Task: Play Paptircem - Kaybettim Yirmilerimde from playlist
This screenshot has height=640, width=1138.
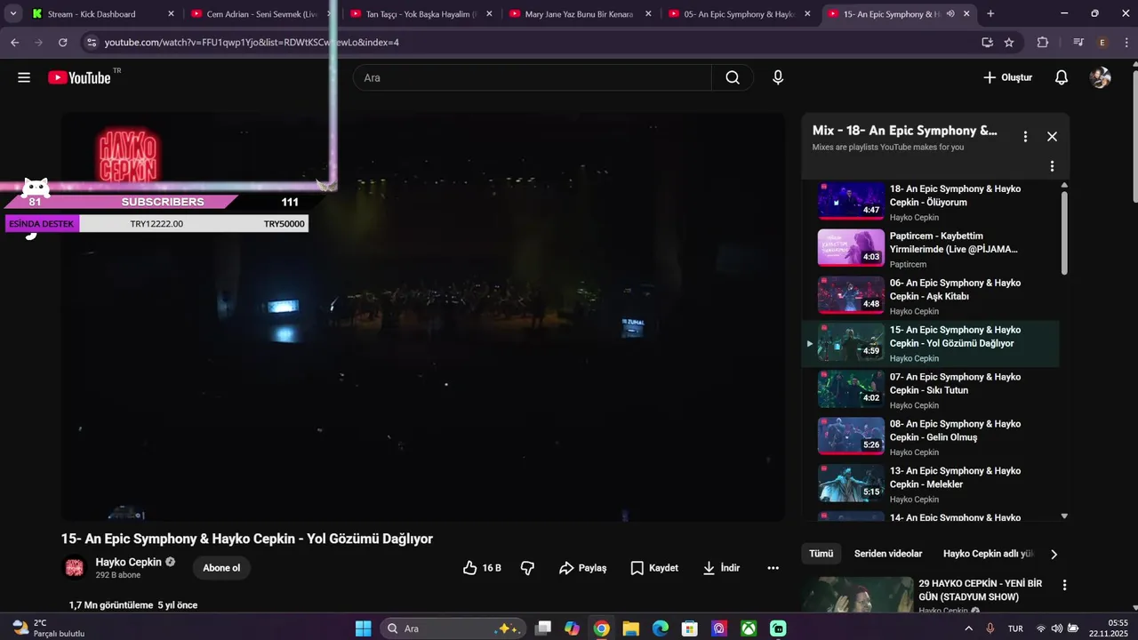Action: 931,249
